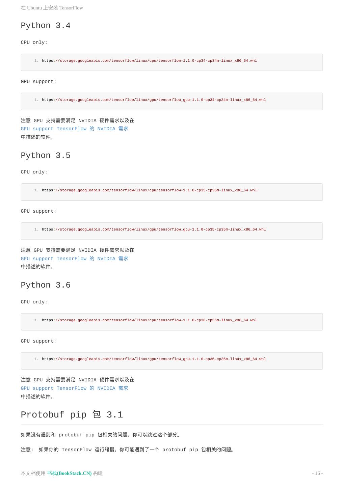Screen dimensions: 344x486
Task: Open the NVIDIA 需求 link under Python 3.5
Action: (x=74, y=259)
